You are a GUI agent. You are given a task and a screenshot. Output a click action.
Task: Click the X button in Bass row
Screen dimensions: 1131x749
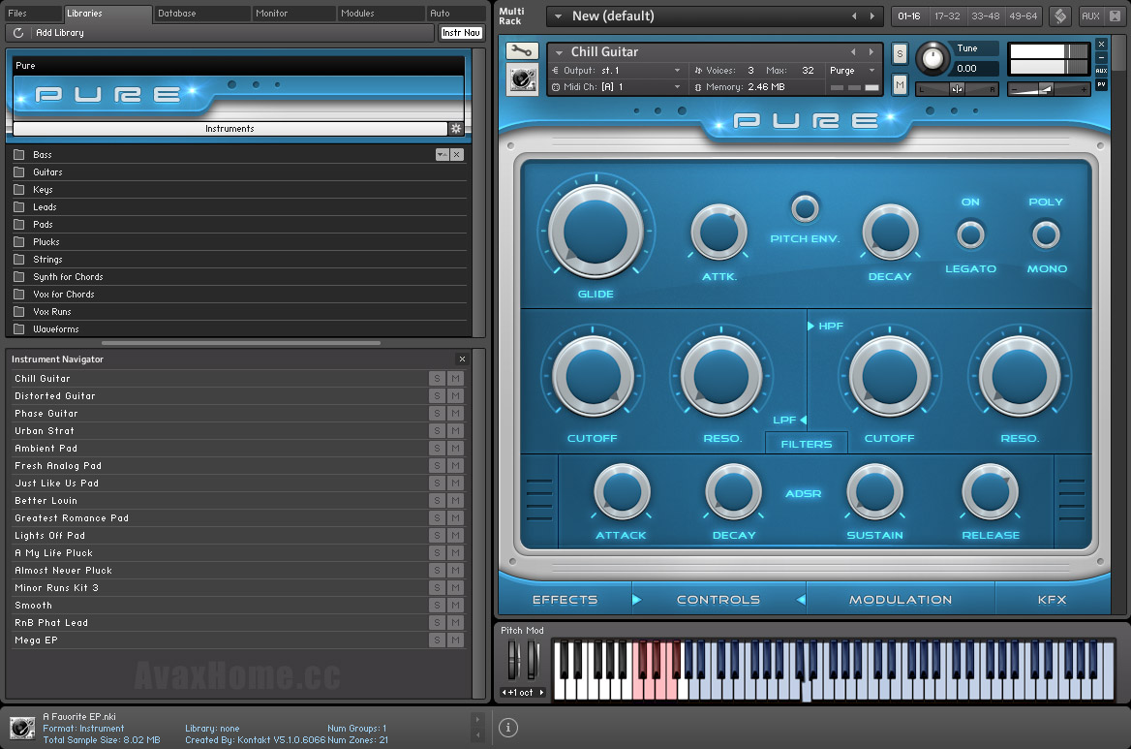tap(457, 154)
